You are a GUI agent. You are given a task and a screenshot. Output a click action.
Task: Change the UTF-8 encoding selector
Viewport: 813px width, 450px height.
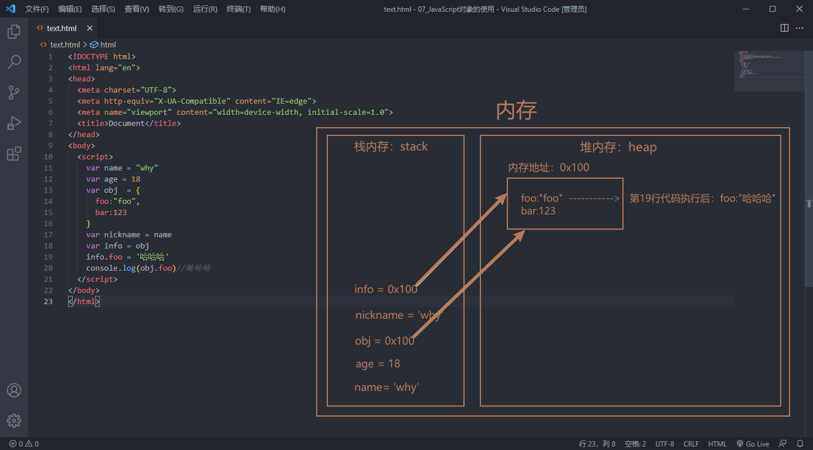665,444
